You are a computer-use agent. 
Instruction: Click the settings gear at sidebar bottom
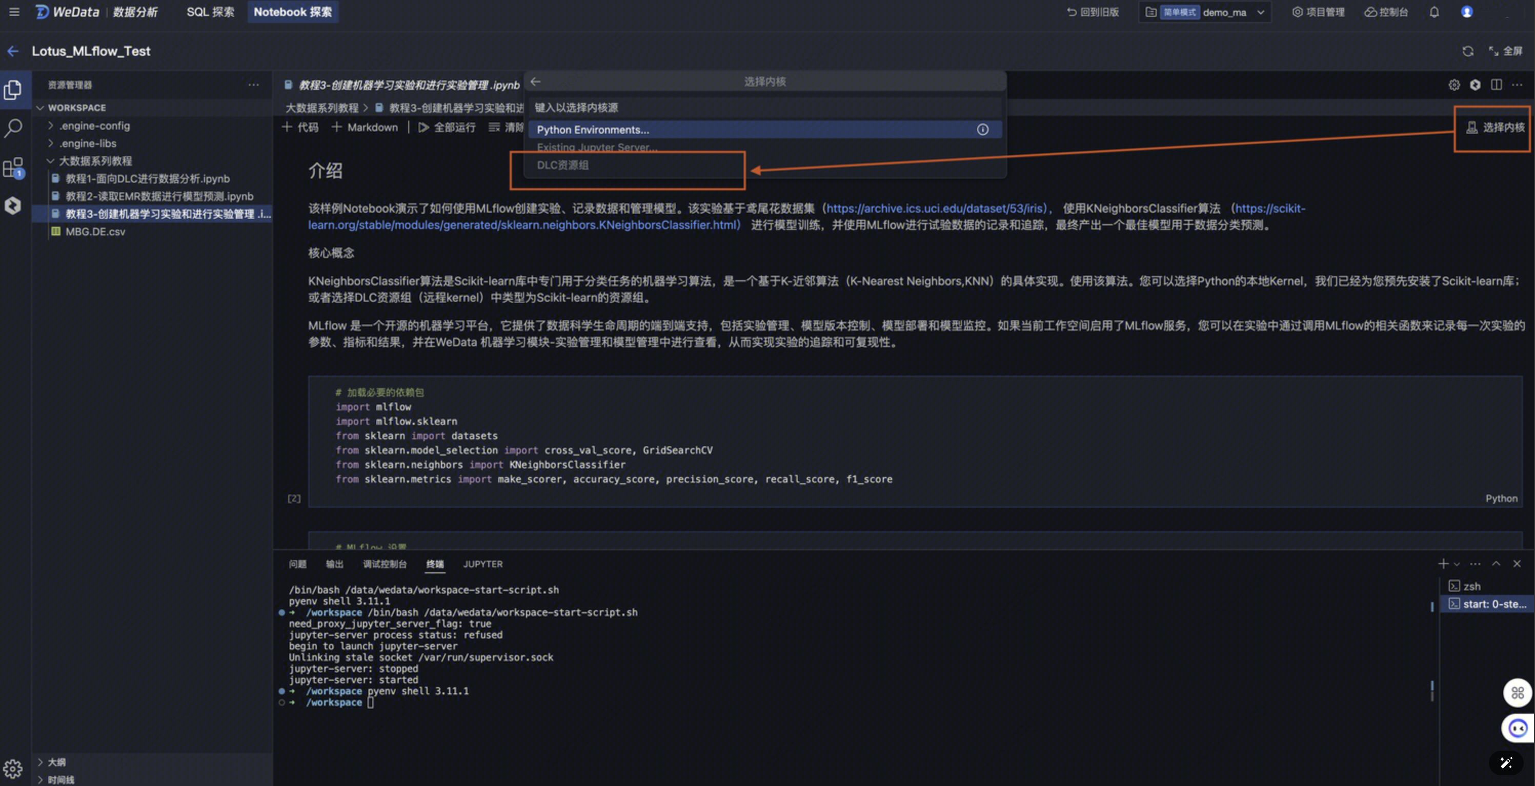12,769
